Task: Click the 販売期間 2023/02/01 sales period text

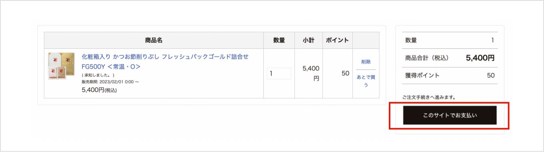Action: click(x=110, y=82)
